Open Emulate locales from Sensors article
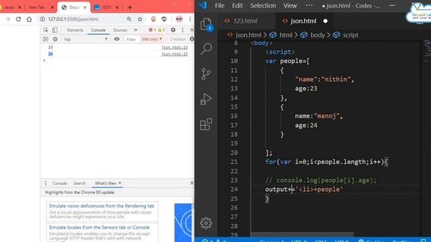 99,227
